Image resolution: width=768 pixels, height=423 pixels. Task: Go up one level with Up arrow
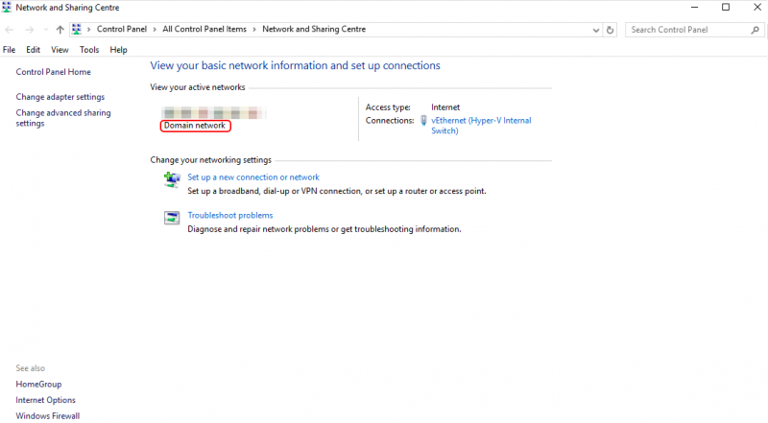(60, 30)
